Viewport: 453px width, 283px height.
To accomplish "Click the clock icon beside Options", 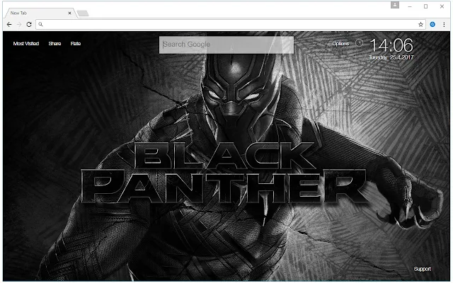I will [359, 43].
